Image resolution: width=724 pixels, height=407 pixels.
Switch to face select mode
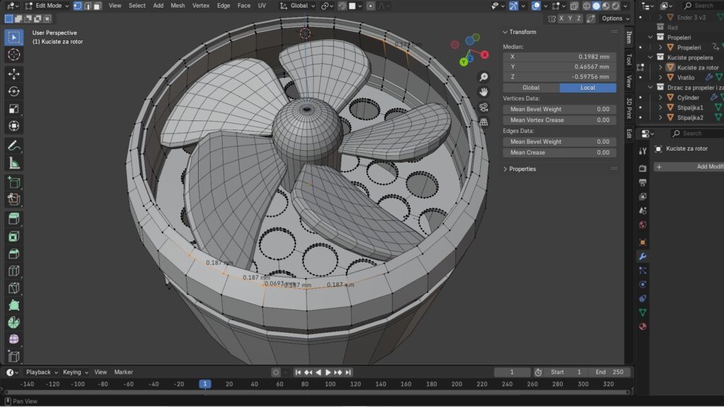click(97, 6)
